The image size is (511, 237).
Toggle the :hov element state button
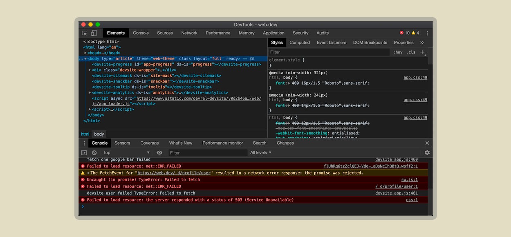[398, 52]
